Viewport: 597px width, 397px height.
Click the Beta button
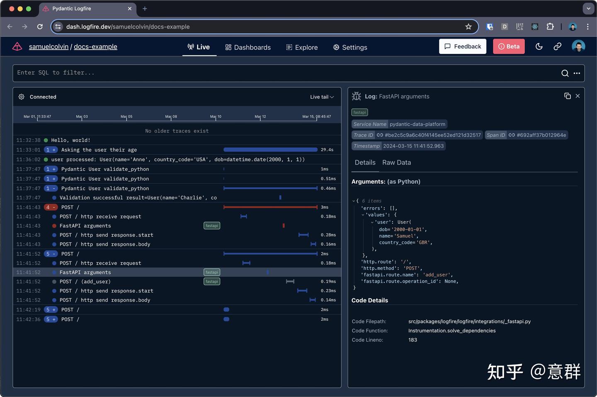[x=509, y=46]
